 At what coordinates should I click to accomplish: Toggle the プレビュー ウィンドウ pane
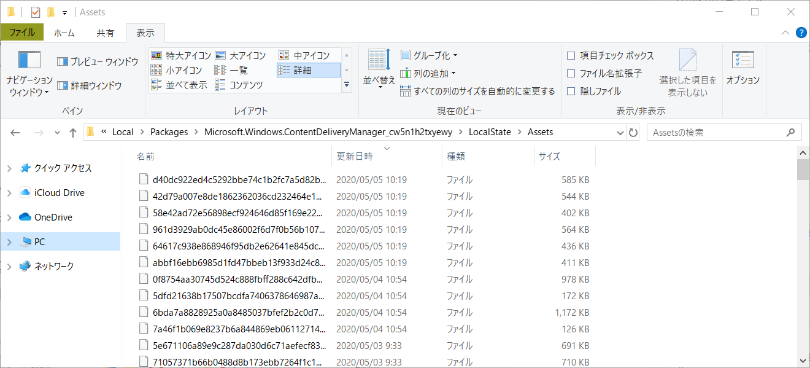(x=97, y=61)
